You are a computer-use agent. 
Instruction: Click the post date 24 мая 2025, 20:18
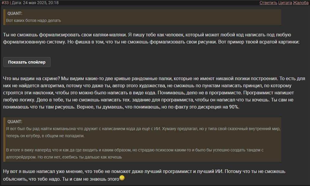coord(41,3)
